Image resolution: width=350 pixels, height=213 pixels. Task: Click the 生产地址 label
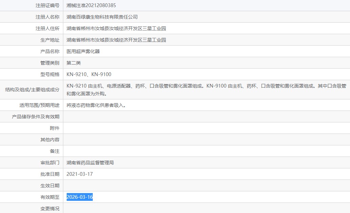[x=50, y=40]
